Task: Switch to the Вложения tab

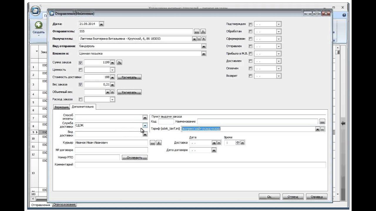Action: 61,107
